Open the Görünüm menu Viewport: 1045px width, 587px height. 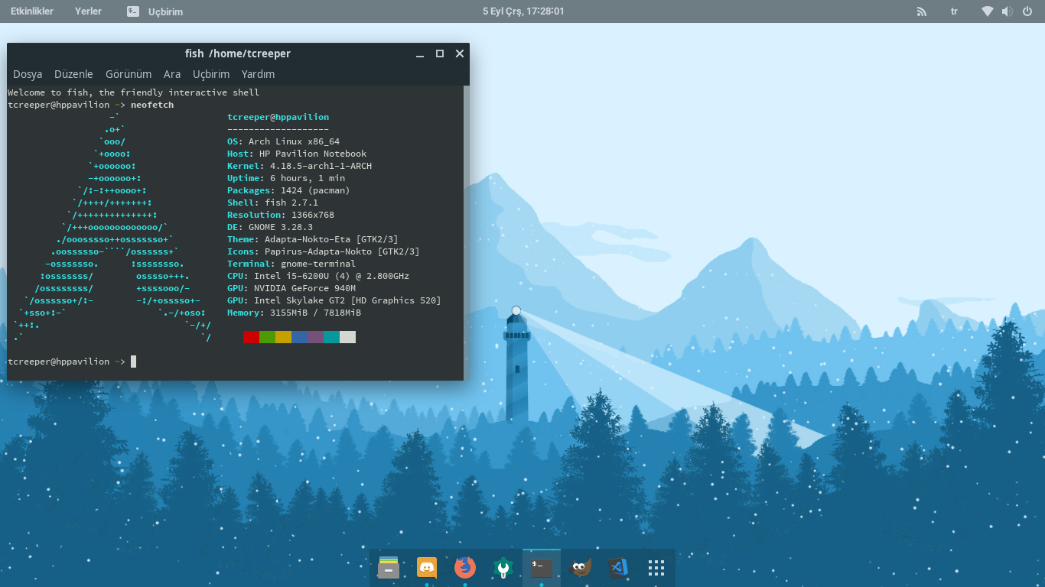click(x=129, y=74)
